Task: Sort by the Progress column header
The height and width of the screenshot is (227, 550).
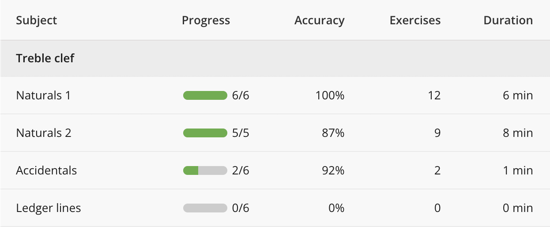Action: pos(206,20)
